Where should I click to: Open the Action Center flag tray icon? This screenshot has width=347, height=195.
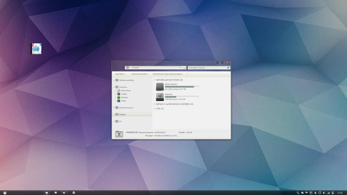(x=307, y=193)
